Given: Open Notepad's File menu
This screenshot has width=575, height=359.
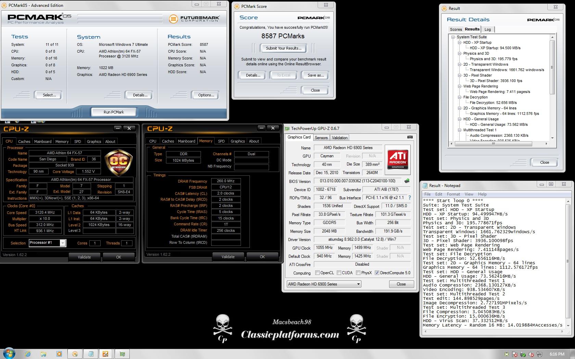Looking at the screenshot, I should click(427, 194).
